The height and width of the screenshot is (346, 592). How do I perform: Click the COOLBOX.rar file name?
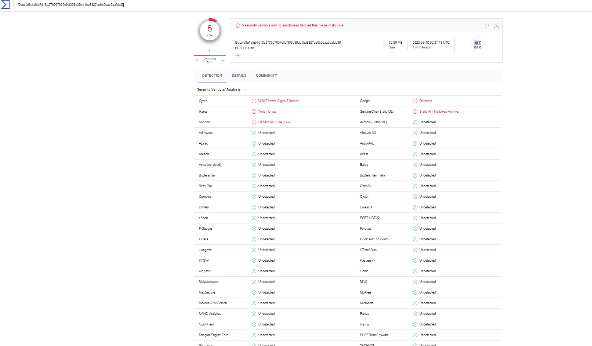[244, 48]
